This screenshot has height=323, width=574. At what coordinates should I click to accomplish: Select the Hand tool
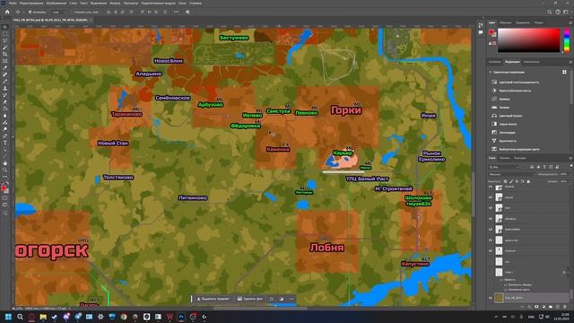point(4,163)
